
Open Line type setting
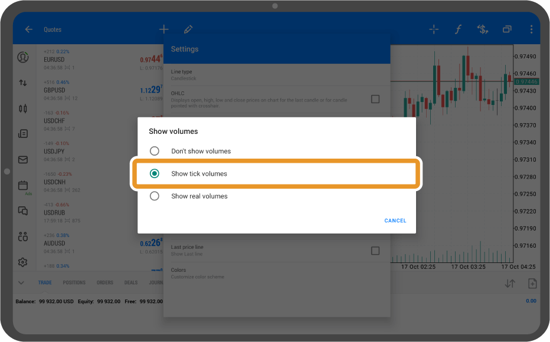tap(277, 75)
